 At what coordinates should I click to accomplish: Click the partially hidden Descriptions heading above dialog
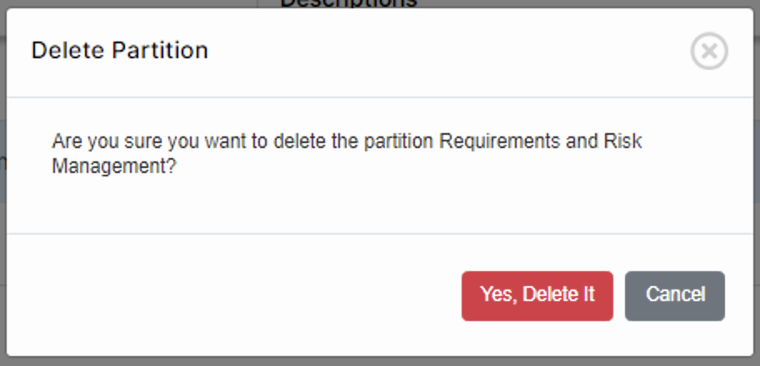347,3
